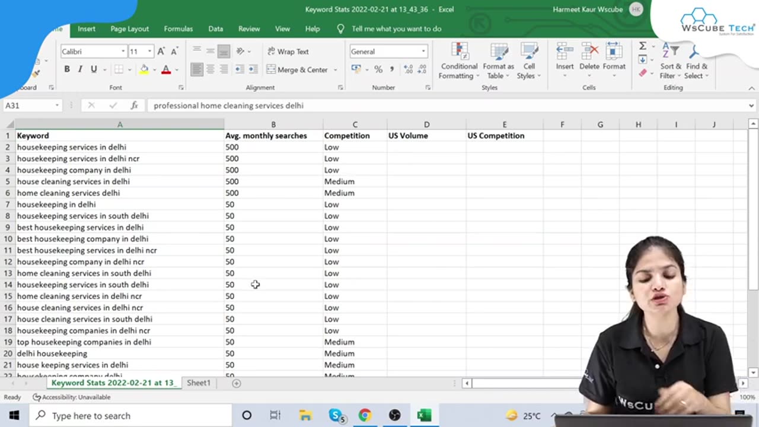The image size is (759, 427).
Task: Open Format as Table gallery
Action: click(498, 61)
